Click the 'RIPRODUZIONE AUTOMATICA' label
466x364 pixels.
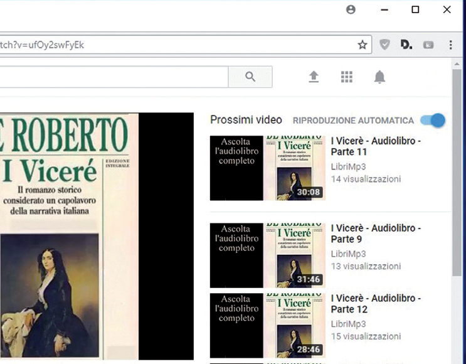[353, 120]
